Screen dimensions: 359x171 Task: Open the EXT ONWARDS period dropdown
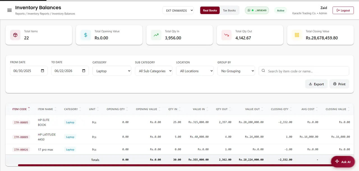(x=178, y=10)
